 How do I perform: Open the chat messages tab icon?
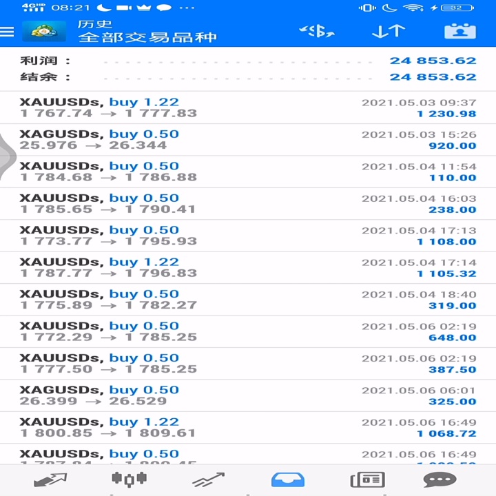click(x=440, y=479)
